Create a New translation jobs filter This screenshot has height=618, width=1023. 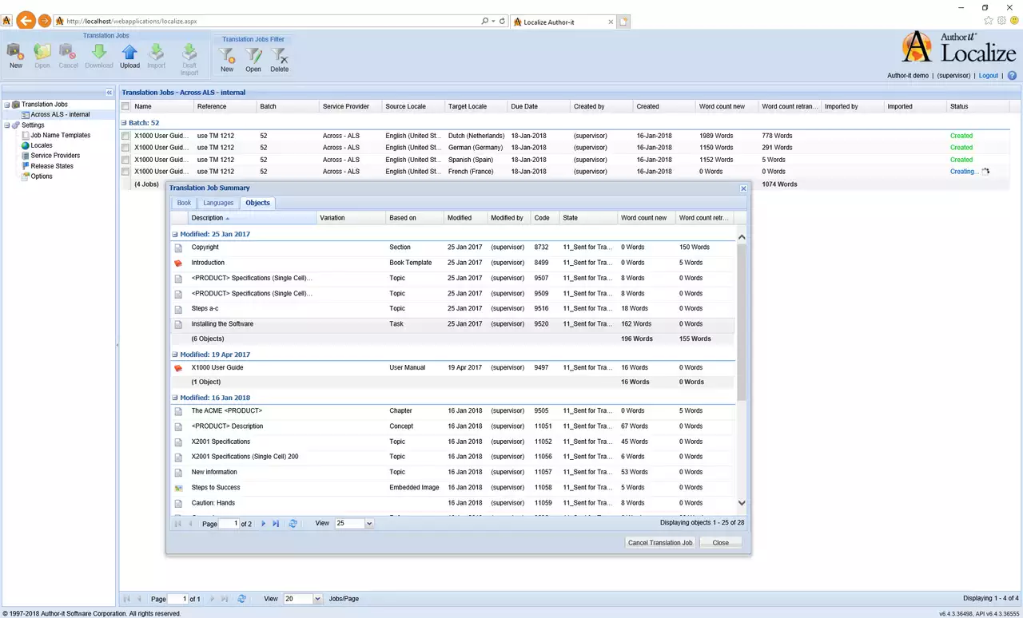tap(227, 57)
